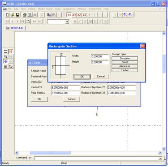The width and height of the screenshot is (168, 167).
Task: Click the blue C+ toolbar icon
Action: point(125,15)
